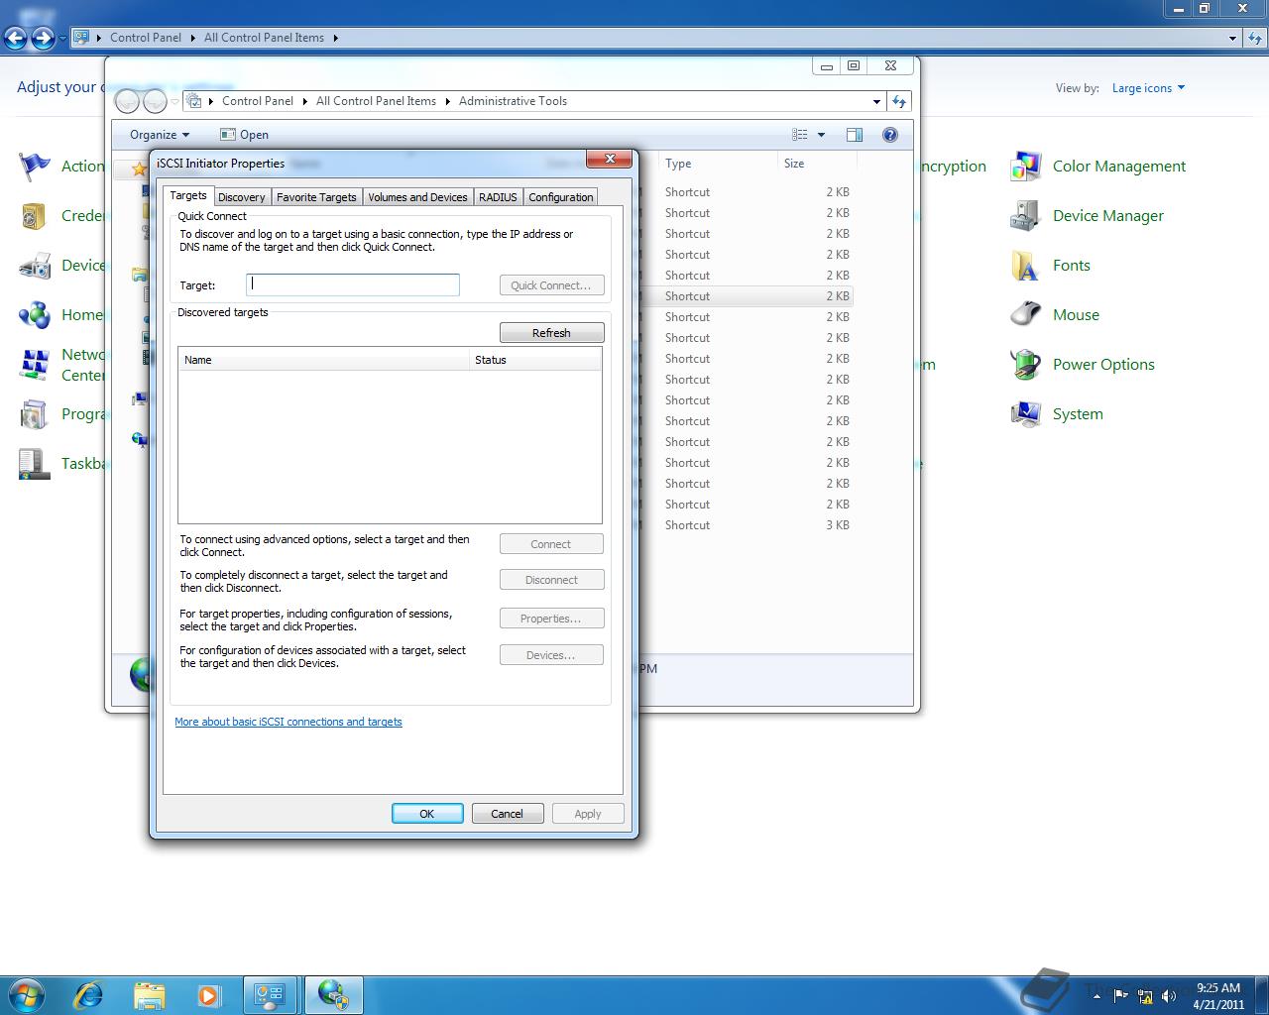This screenshot has width=1269, height=1015.
Task: Click into the Target input field
Action: click(x=353, y=284)
